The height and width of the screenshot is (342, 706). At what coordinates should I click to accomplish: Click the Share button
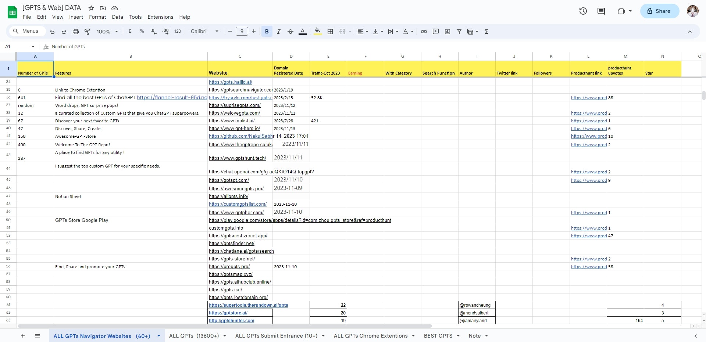(660, 11)
